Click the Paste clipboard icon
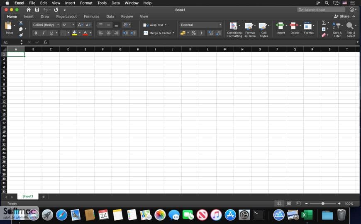361x224 pixels. pos(8,26)
